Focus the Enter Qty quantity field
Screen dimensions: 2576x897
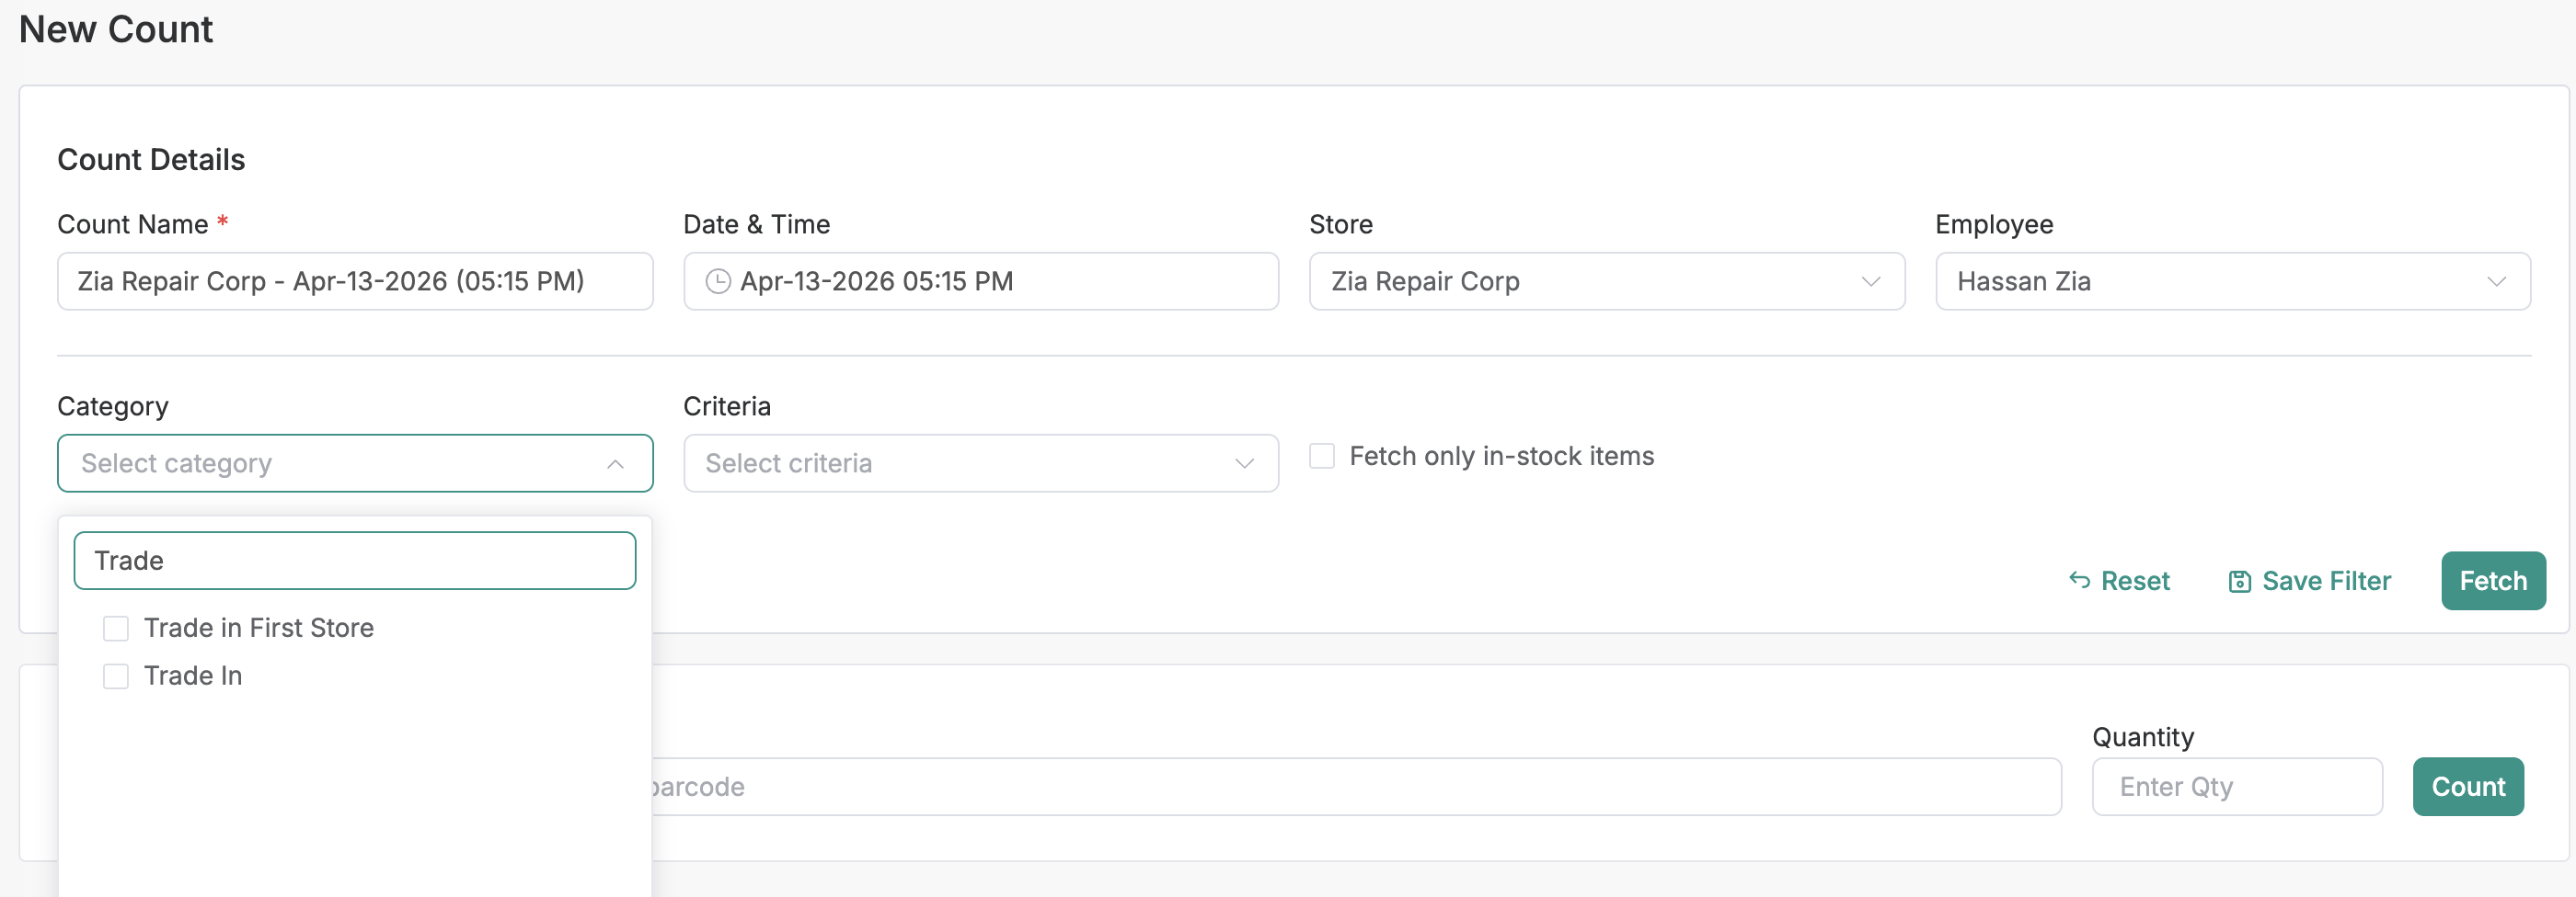2236,787
